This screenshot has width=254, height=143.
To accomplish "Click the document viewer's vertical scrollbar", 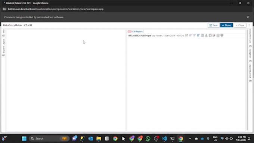I will [247, 80].
